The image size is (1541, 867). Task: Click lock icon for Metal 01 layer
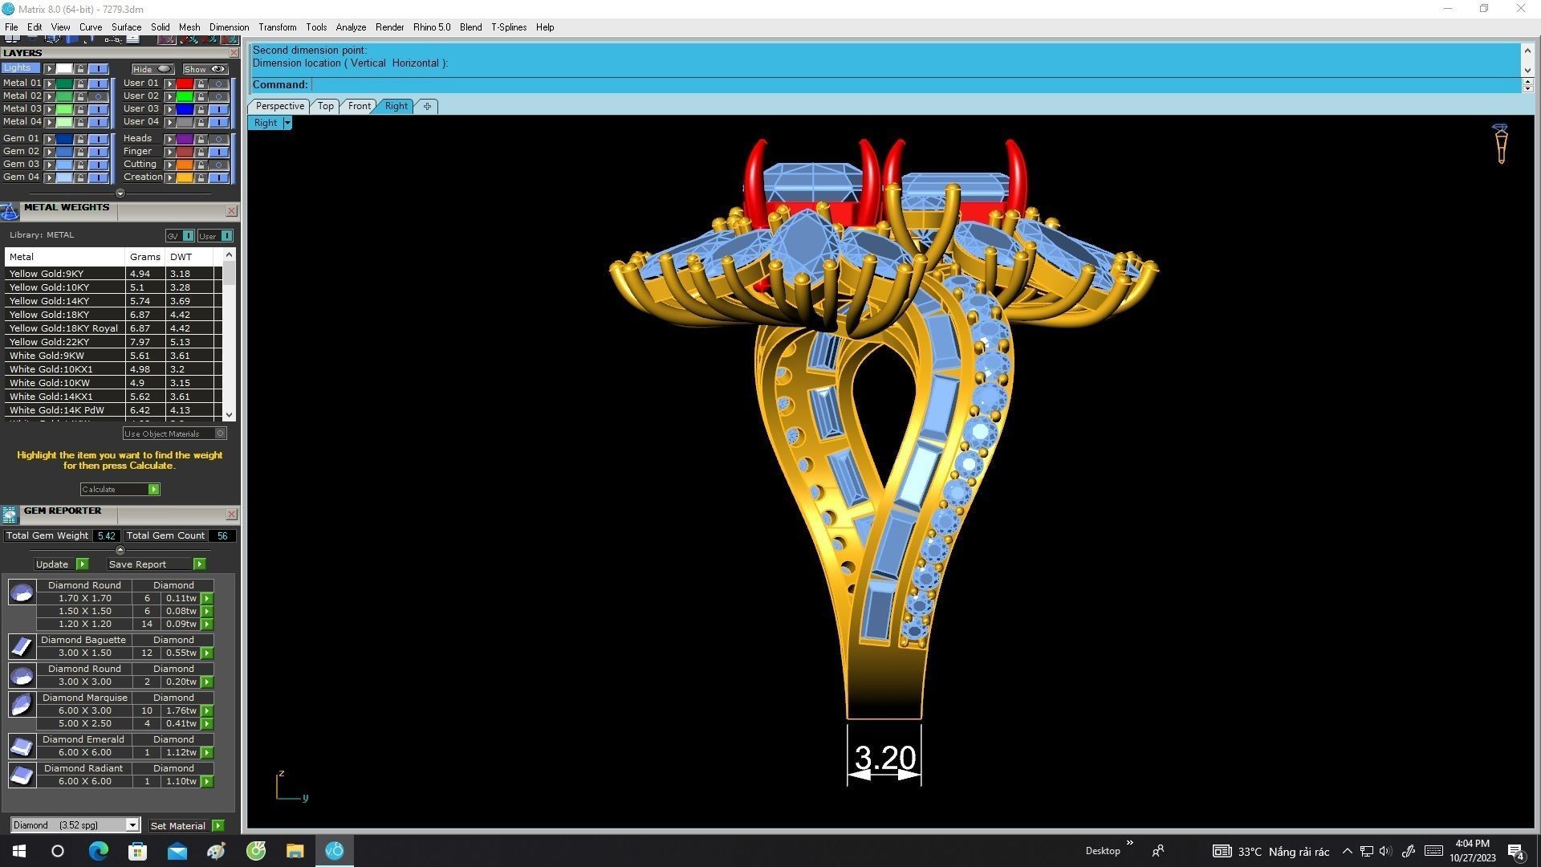[x=81, y=83]
